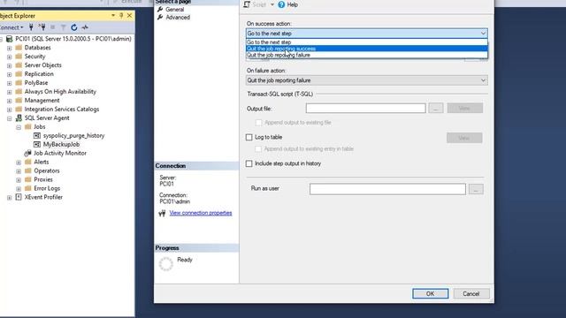
Task: Pin the Object Explorer panel
Action: [x=121, y=16]
